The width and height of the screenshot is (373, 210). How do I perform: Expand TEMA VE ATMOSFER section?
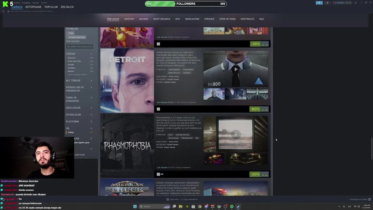point(79,99)
